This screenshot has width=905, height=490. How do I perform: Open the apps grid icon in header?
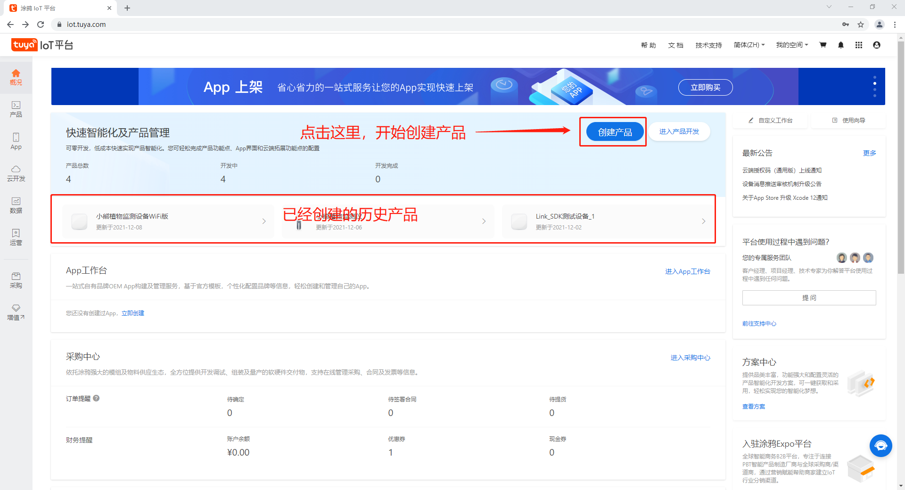click(859, 45)
